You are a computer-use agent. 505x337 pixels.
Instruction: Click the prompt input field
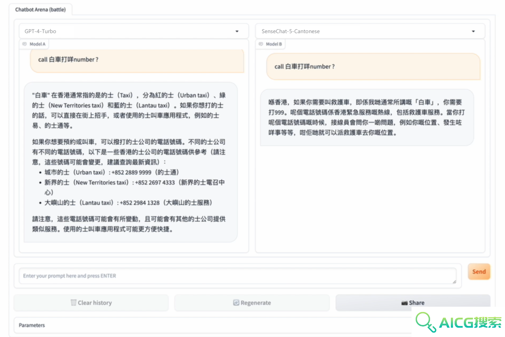pyautogui.click(x=238, y=276)
